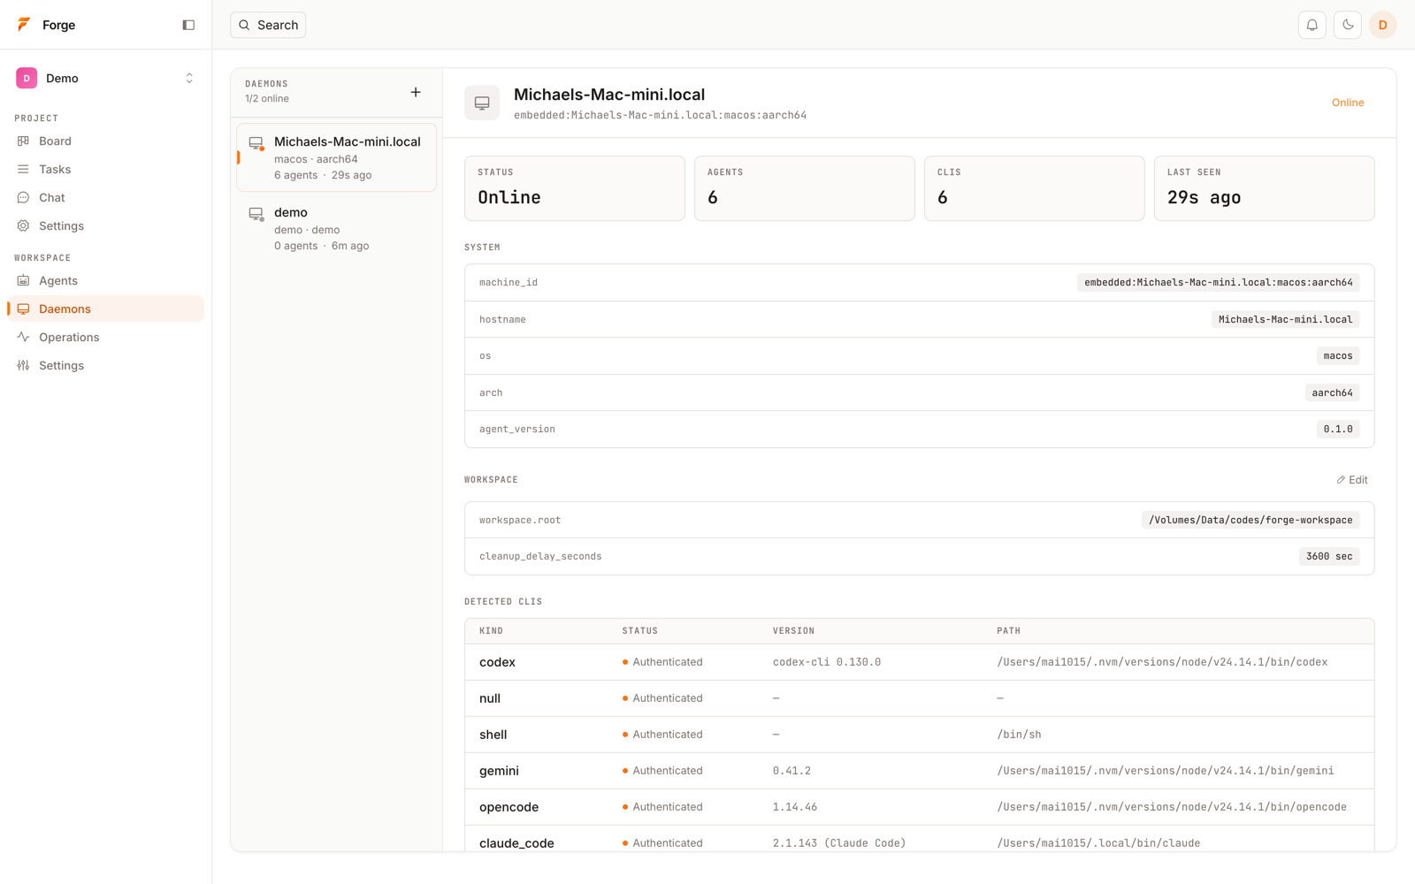Collapse the sidebar panel toggle

click(188, 25)
